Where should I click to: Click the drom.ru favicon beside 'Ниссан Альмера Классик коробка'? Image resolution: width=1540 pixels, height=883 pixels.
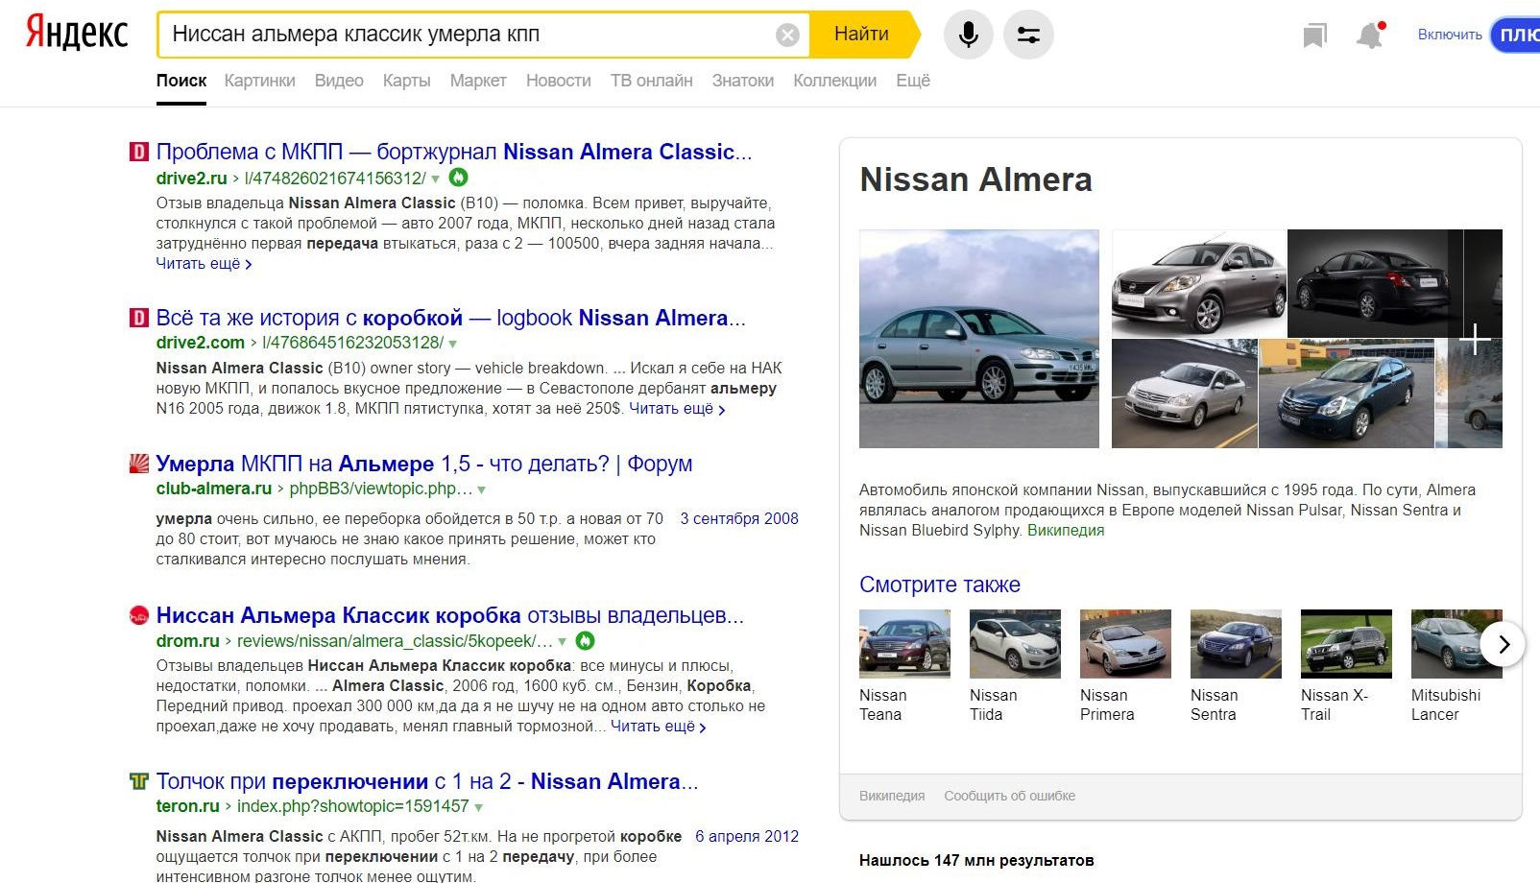point(139,615)
